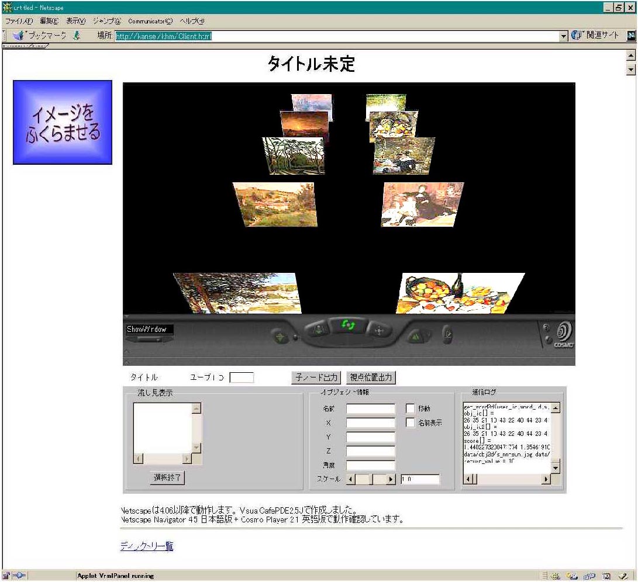Click the Netscape N logo icon
The width and height of the screenshot is (638, 582).
click(631, 36)
